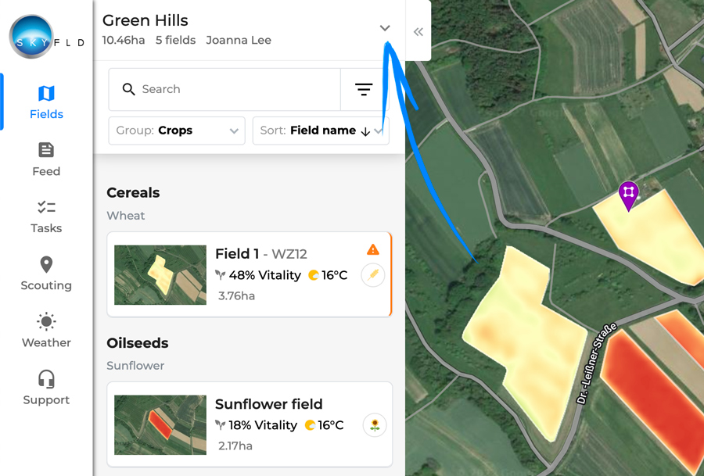Open the Fields section in sidebar
This screenshot has height=476, width=704.
pos(46,102)
